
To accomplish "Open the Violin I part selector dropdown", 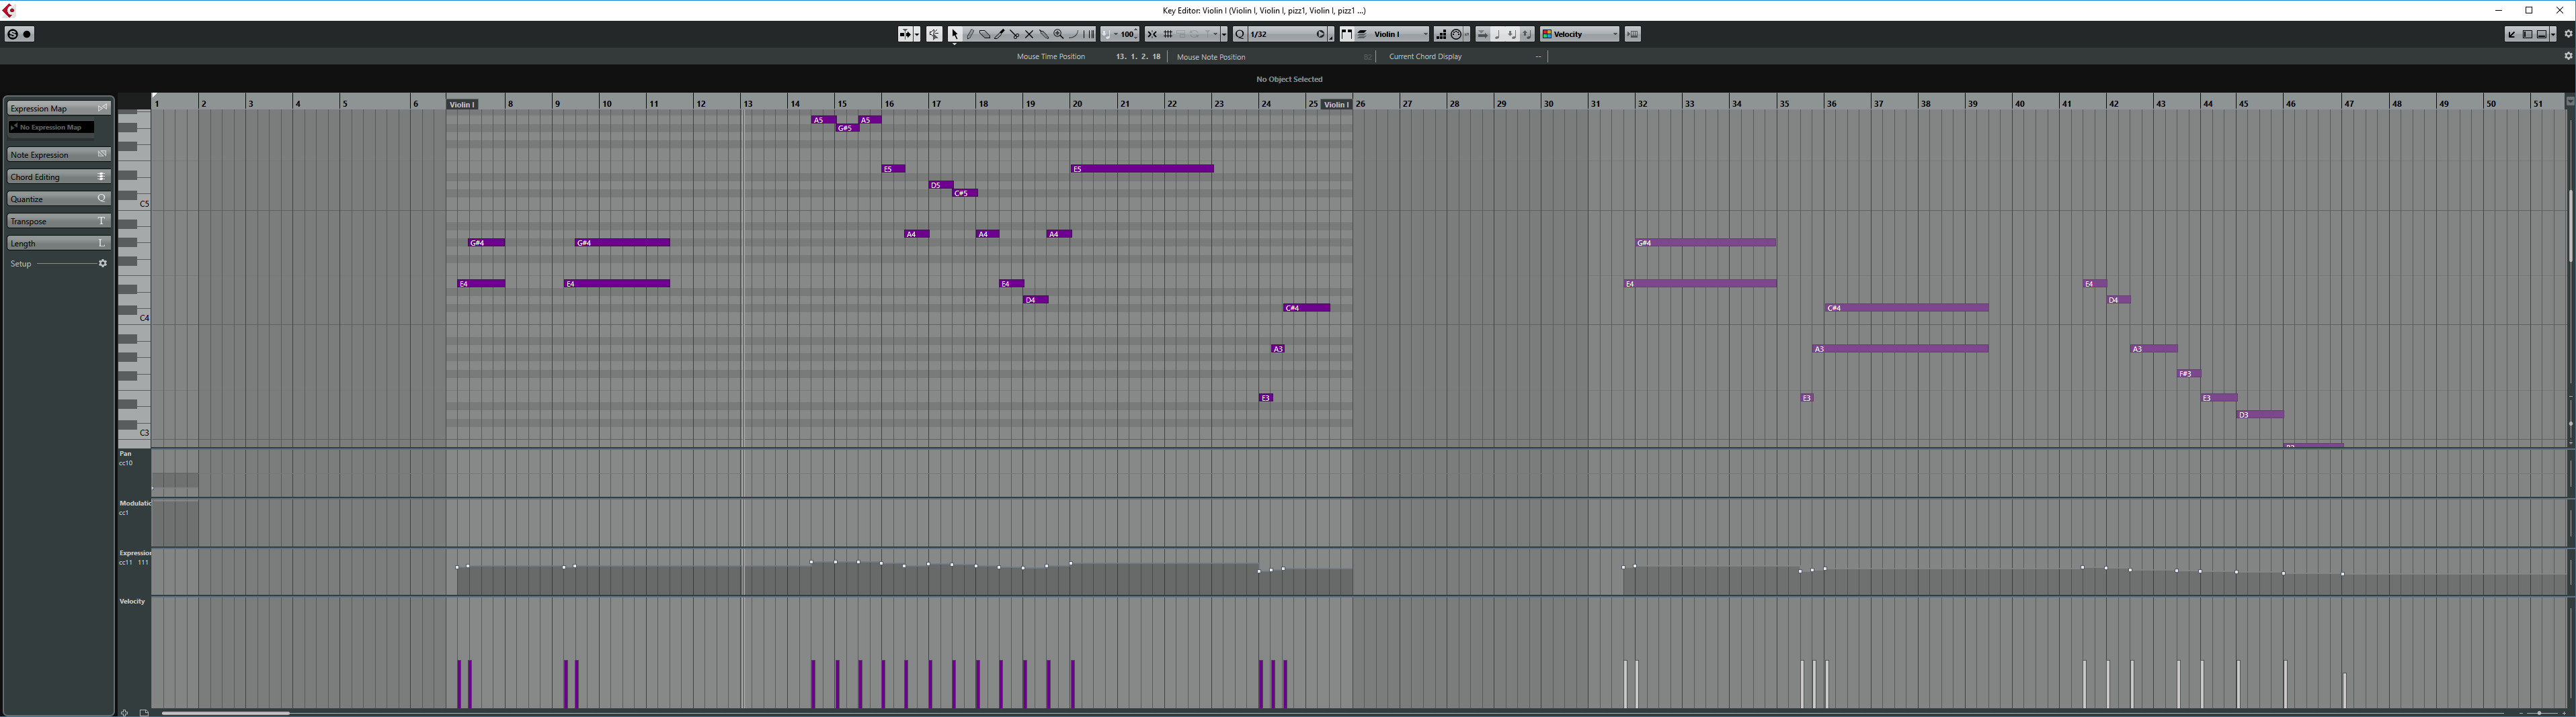I will 1425,33.
